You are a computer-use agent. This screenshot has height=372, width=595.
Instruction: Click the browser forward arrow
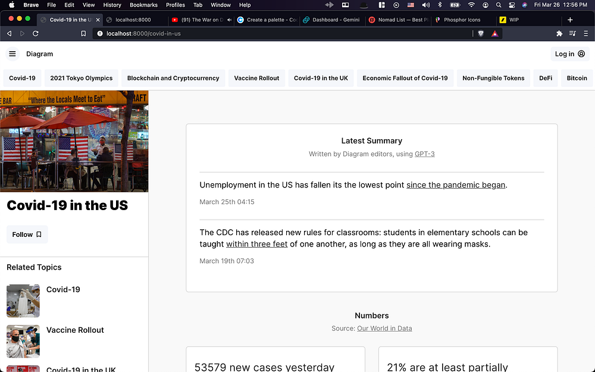(22, 33)
